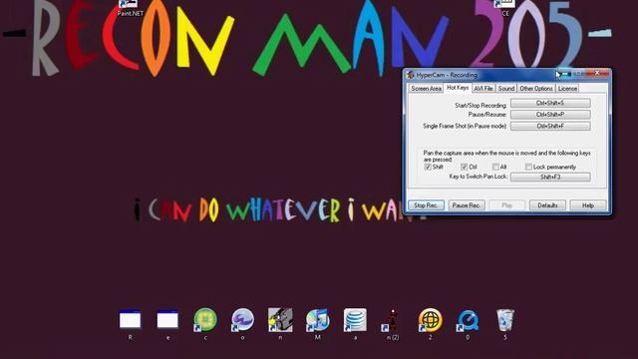Click the Defaults button
This screenshot has width=638, height=359.
[547, 205]
